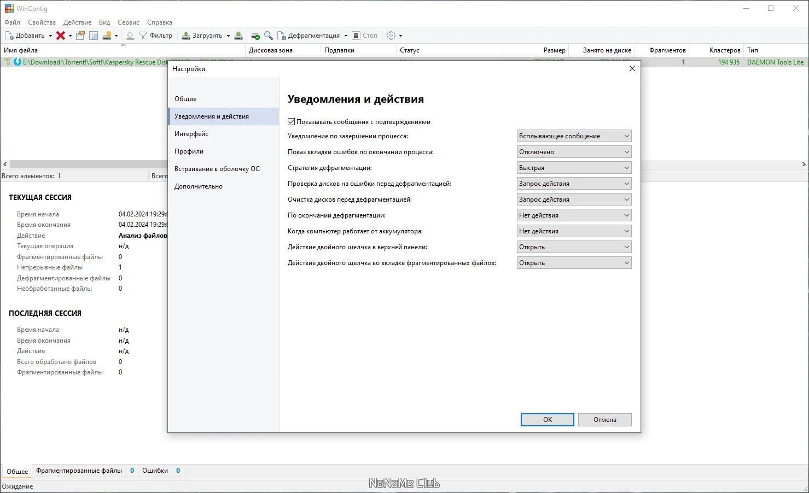Viewport: 809px width, 493px height.
Task: Click the grid table icon in toolbar
Action: click(x=94, y=36)
